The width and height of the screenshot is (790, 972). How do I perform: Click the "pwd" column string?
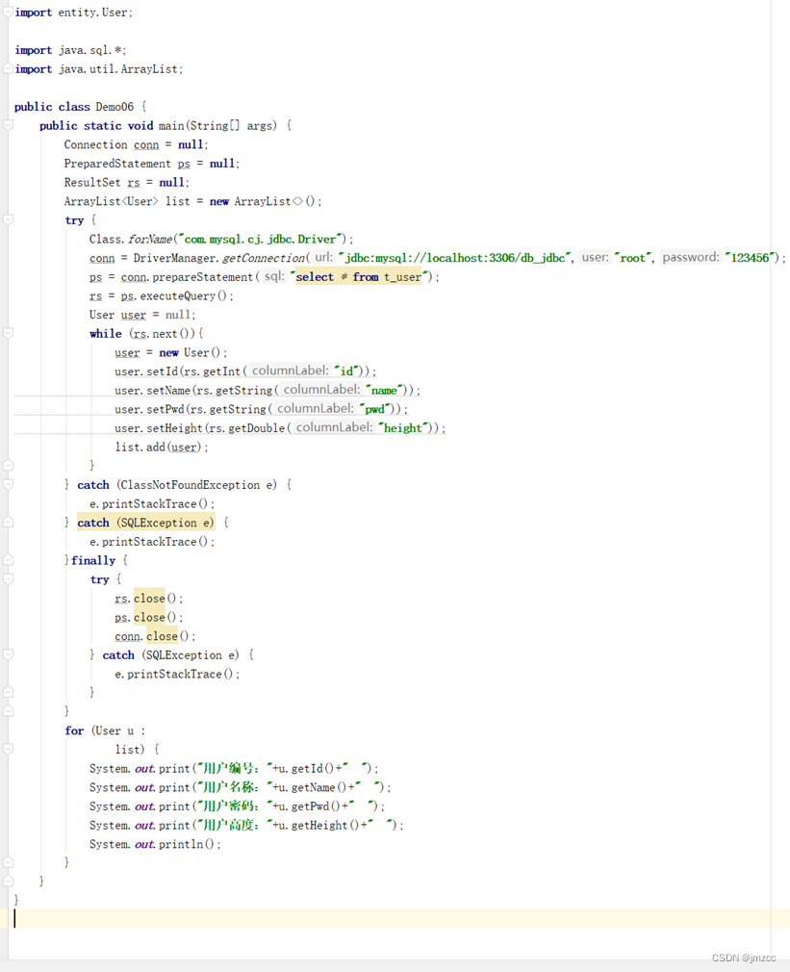376,409
